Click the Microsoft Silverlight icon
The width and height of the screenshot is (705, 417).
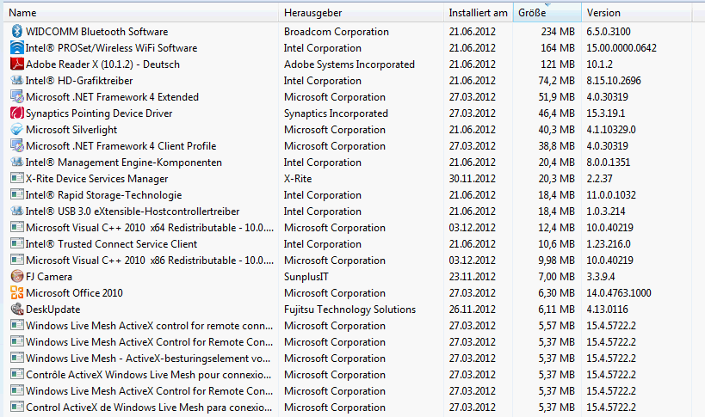coord(16,130)
